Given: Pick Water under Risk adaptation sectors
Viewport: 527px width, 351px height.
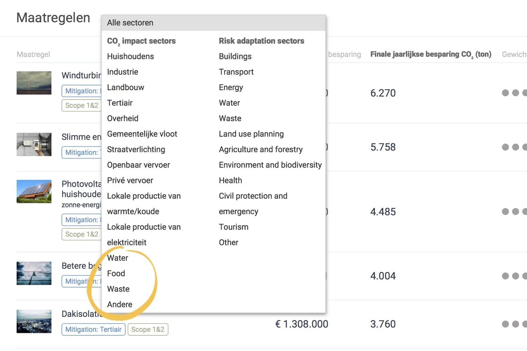Looking at the screenshot, I should point(229,103).
